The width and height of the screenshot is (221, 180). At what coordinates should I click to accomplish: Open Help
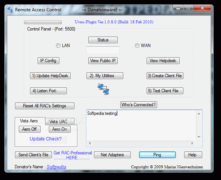click(193, 155)
